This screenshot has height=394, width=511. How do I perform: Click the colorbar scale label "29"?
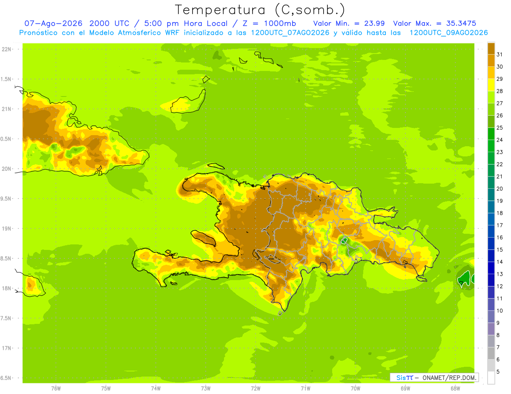coord(500,79)
